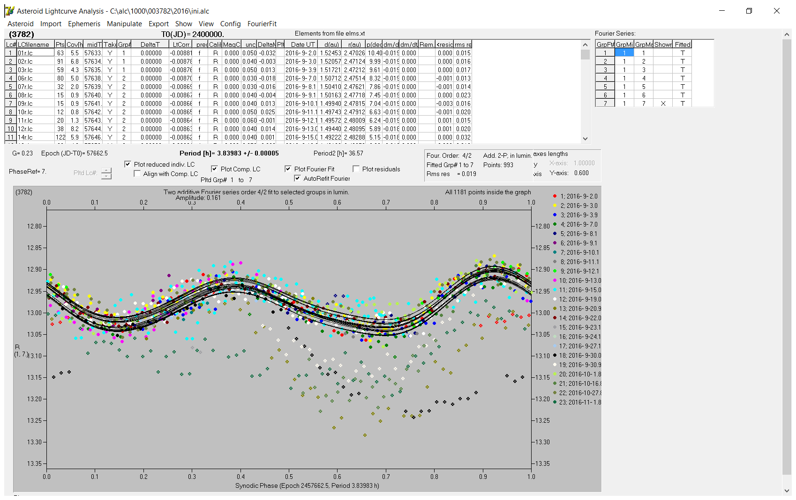Click the lightcurve table scrollbar thumb

[x=585, y=54]
